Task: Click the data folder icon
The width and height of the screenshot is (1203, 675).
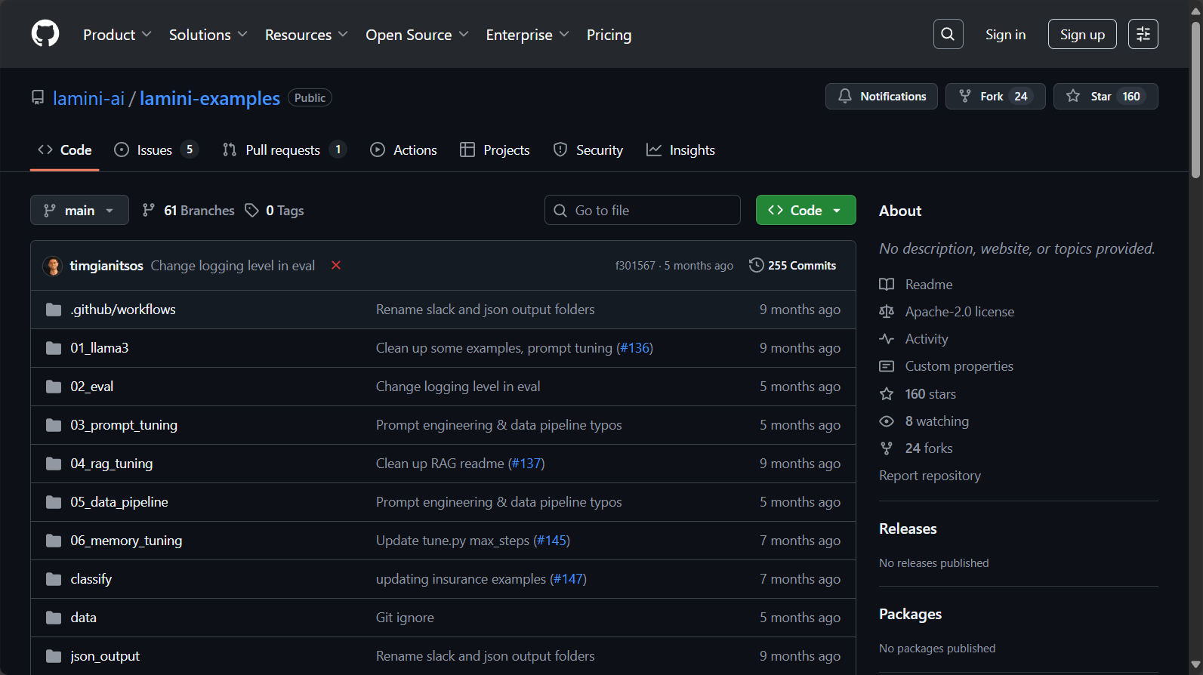Action: point(54,618)
